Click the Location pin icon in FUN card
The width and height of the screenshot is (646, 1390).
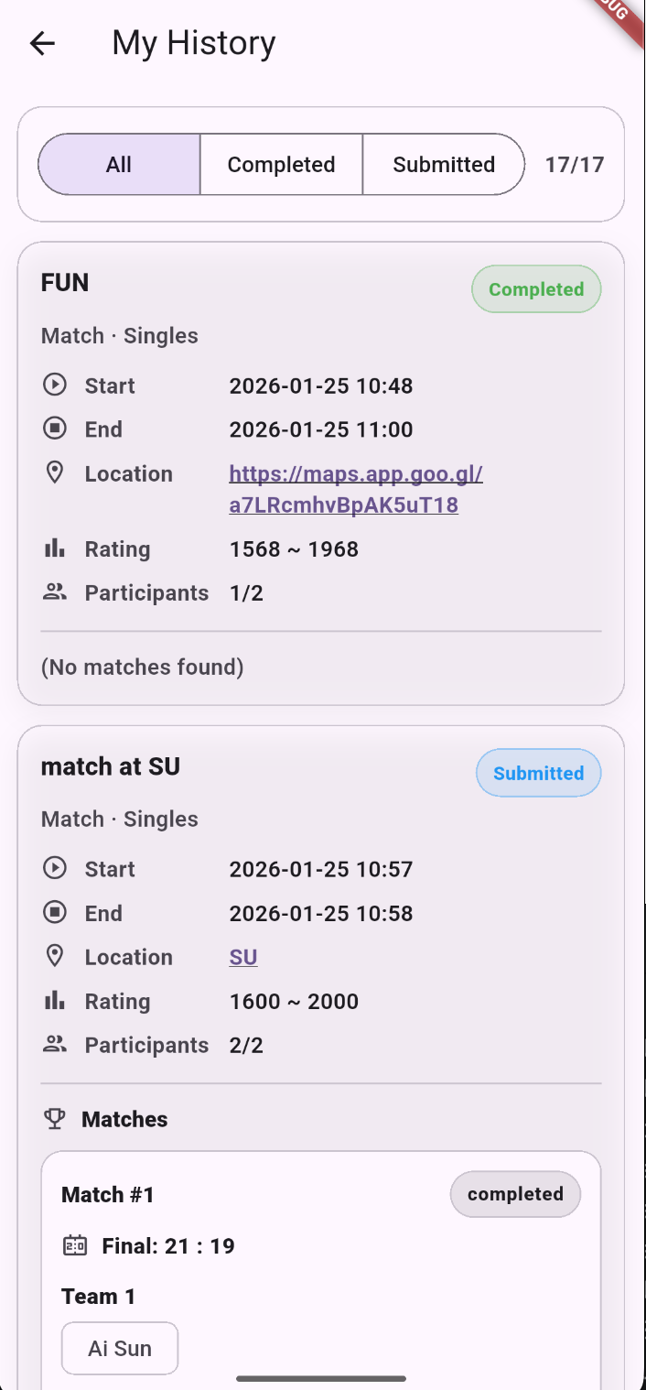(55, 472)
